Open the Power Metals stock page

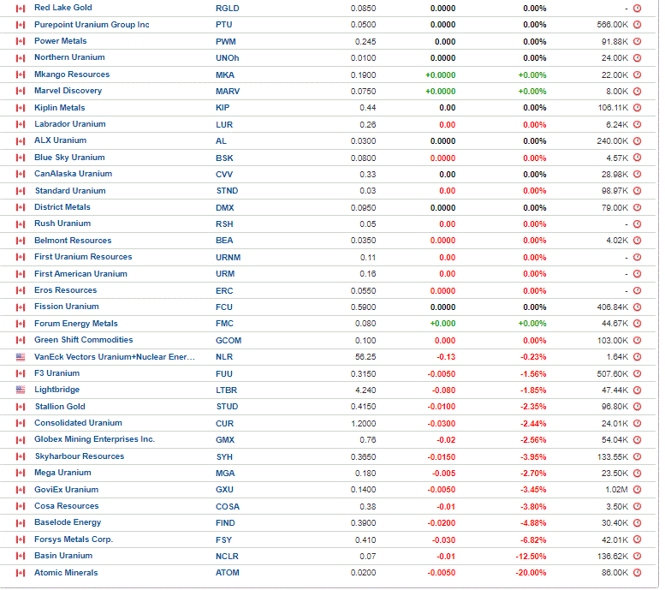(x=60, y=41)
